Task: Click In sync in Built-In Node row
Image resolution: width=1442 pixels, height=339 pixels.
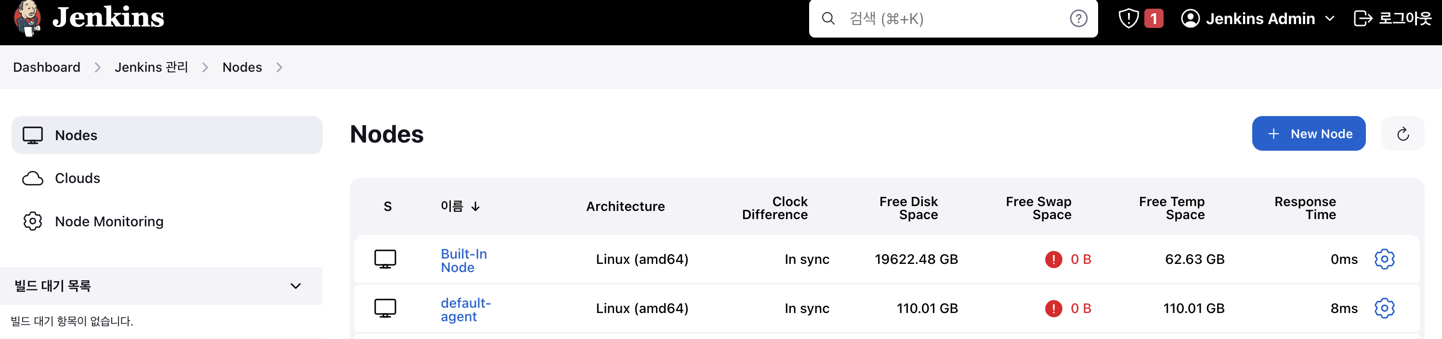Action: click(x=807, y=259)
